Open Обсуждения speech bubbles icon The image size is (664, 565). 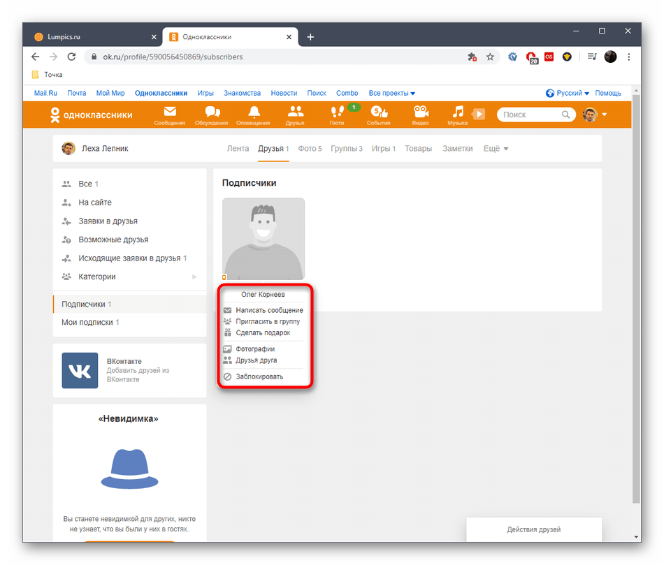click(x=212, y=112)
